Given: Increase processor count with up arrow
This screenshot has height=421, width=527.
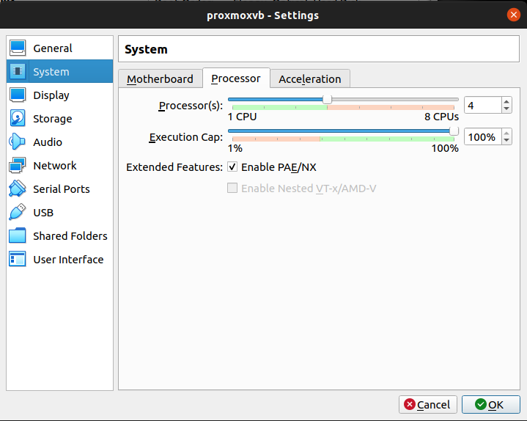Looking at the screenshot, I should 506,102.
